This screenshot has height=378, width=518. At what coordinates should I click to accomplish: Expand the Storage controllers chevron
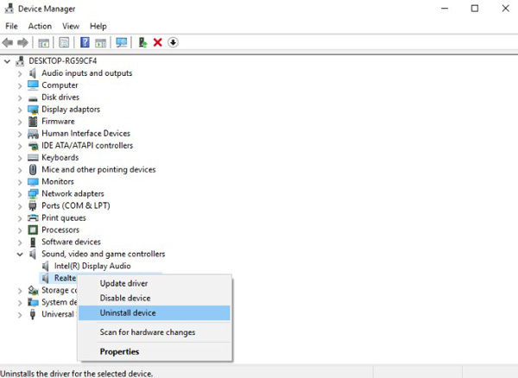[20, 291]
